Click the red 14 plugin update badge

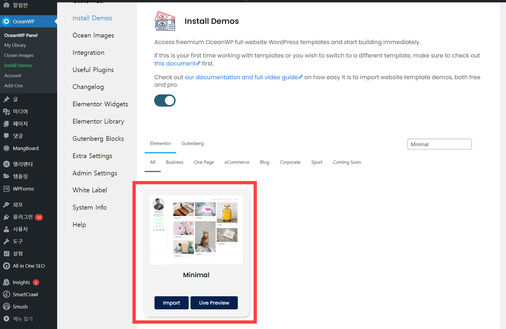(39, 217)
